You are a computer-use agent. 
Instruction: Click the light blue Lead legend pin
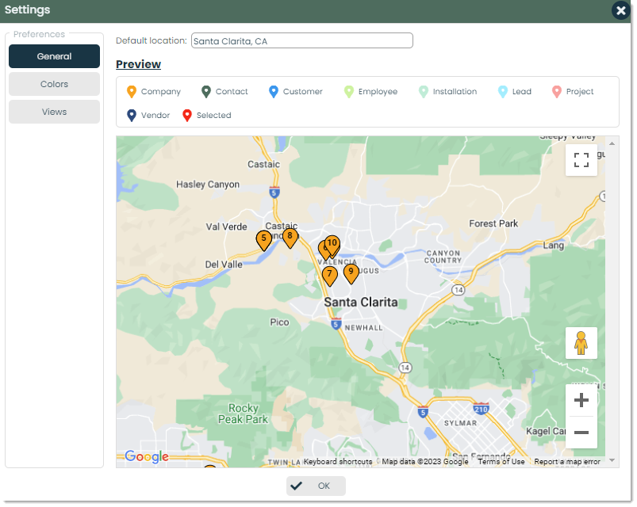pyautogui.click(x=502, y=92)
